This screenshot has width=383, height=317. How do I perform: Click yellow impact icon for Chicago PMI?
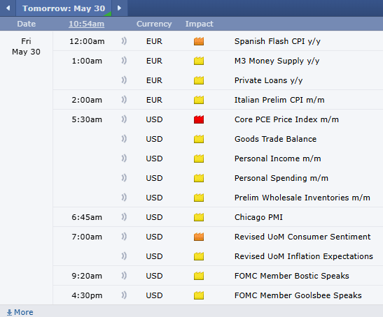click(x=199, y=217)
